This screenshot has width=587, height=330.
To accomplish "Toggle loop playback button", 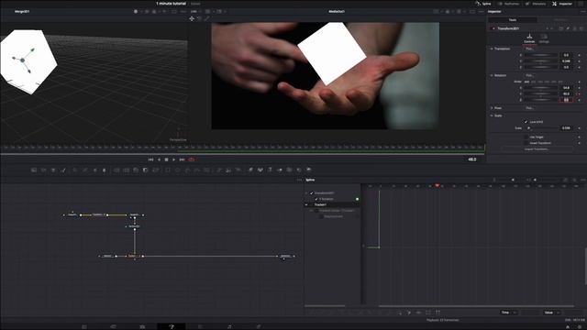I will (192, 159).
